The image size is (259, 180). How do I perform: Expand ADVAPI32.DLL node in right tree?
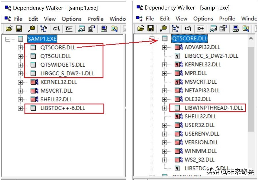pyautogui.click(x=164, y=48)
